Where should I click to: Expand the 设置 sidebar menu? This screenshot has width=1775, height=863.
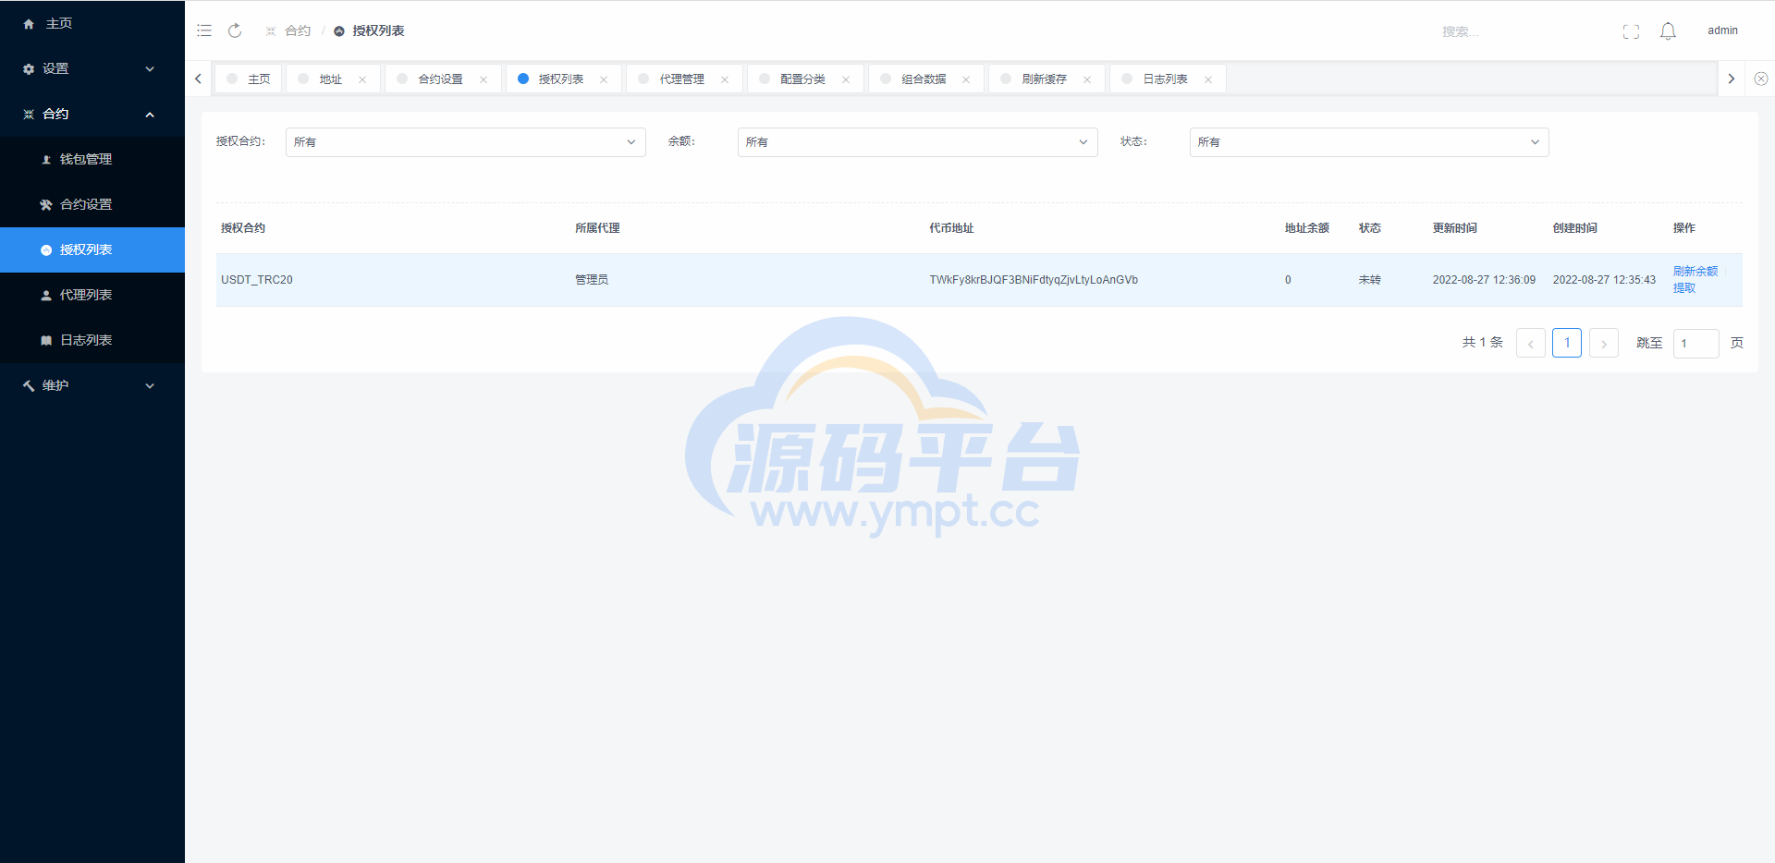[92, 68]
